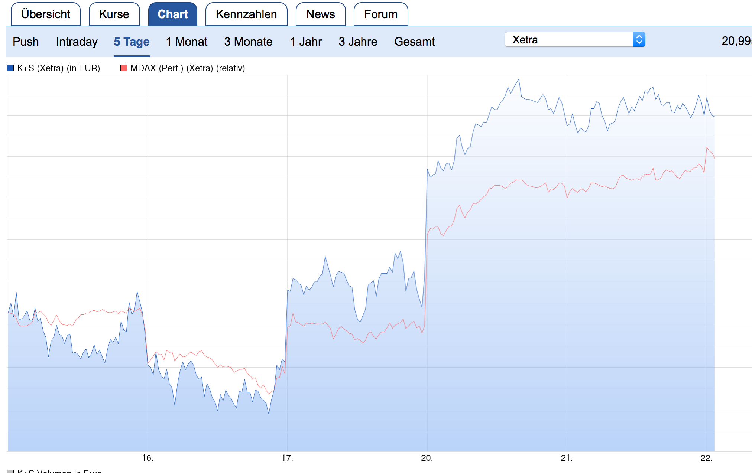Image resolution: width=752 pixels, height=473 pixels.
Task: Choose the 1 Monat period
Action: [x=187, y=42]
